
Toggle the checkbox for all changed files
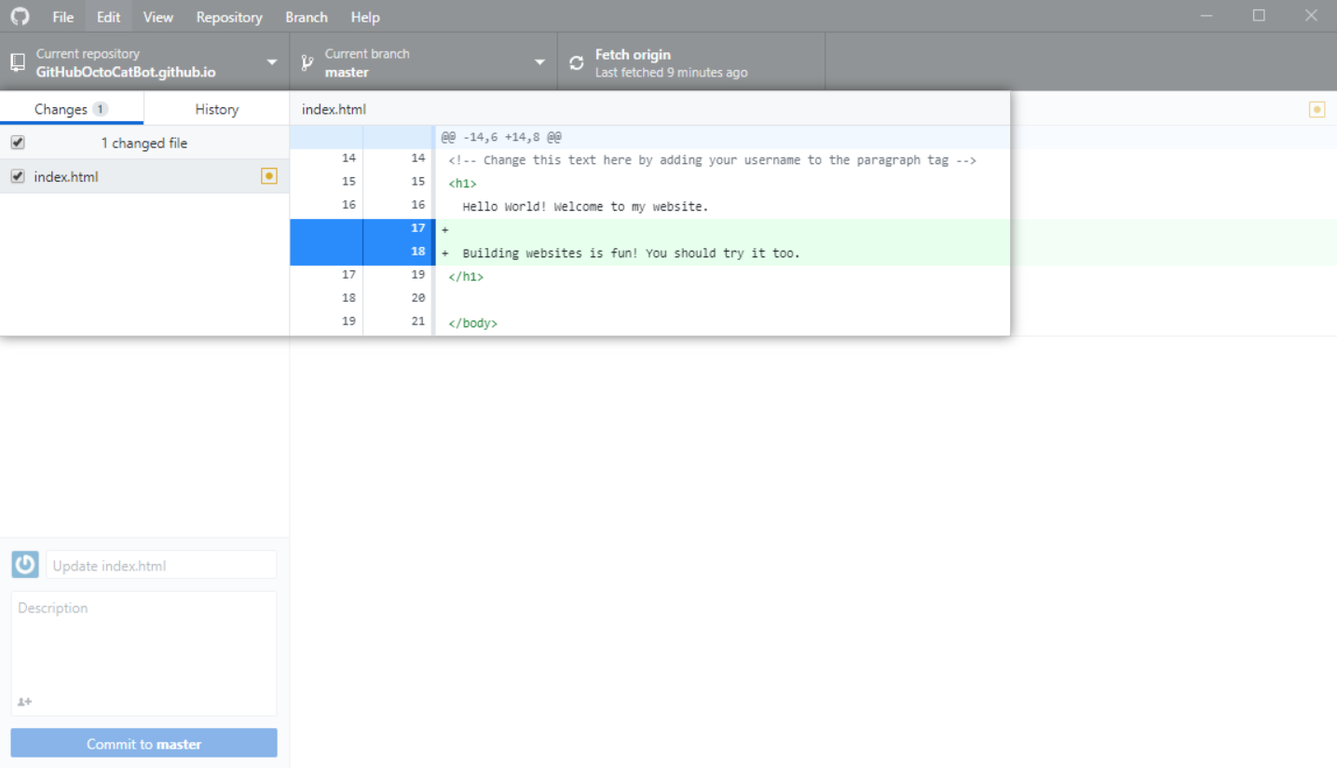18,143
